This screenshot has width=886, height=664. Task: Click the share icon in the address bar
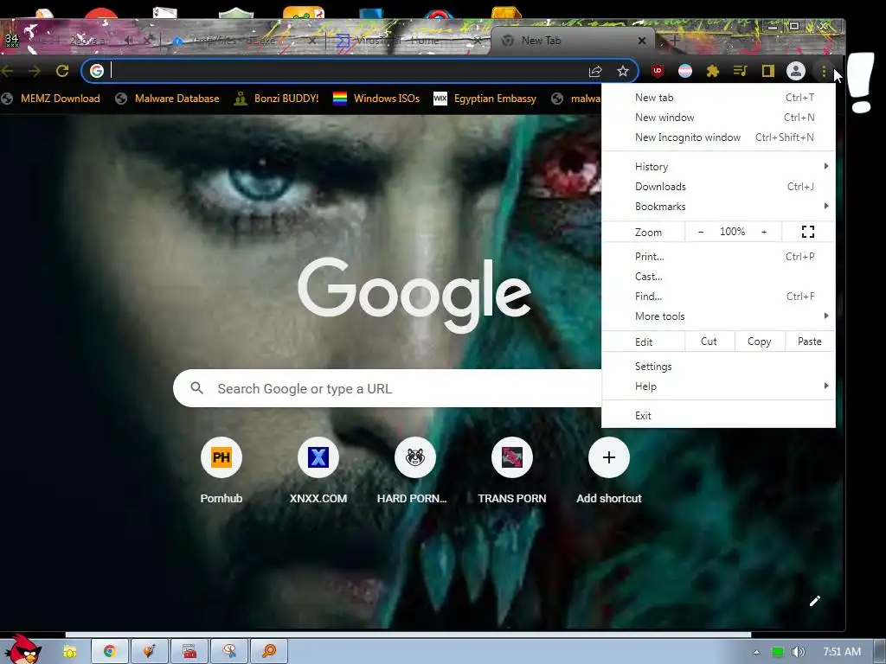595,71
